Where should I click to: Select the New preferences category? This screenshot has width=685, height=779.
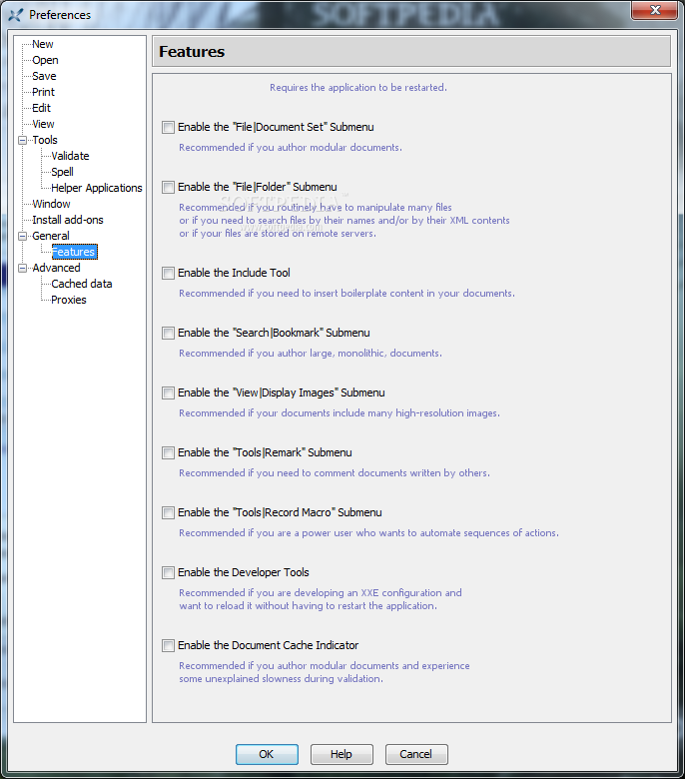(43, 44)
